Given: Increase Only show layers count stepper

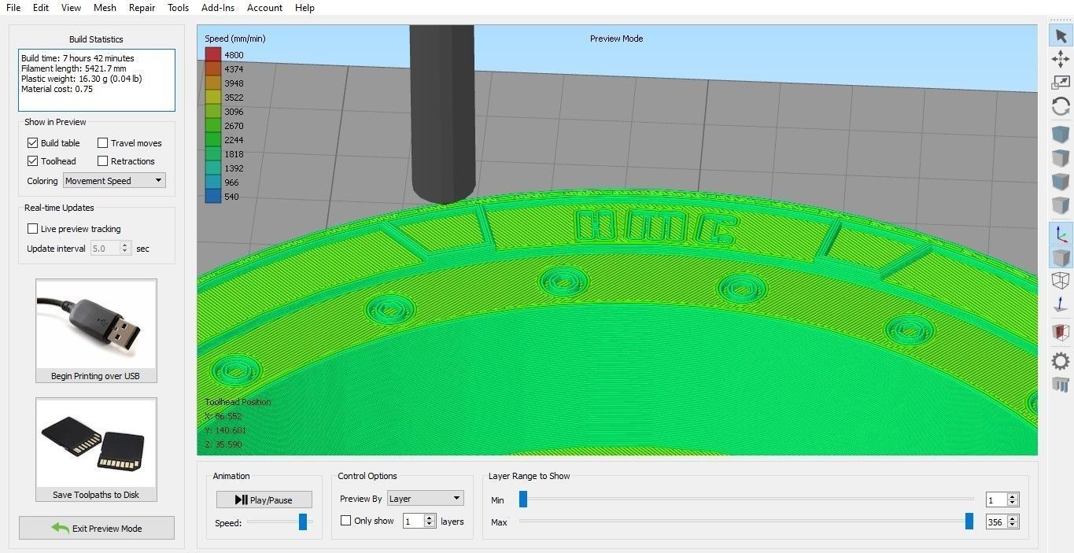Looking at the screenshot, I should pos(429,518).
